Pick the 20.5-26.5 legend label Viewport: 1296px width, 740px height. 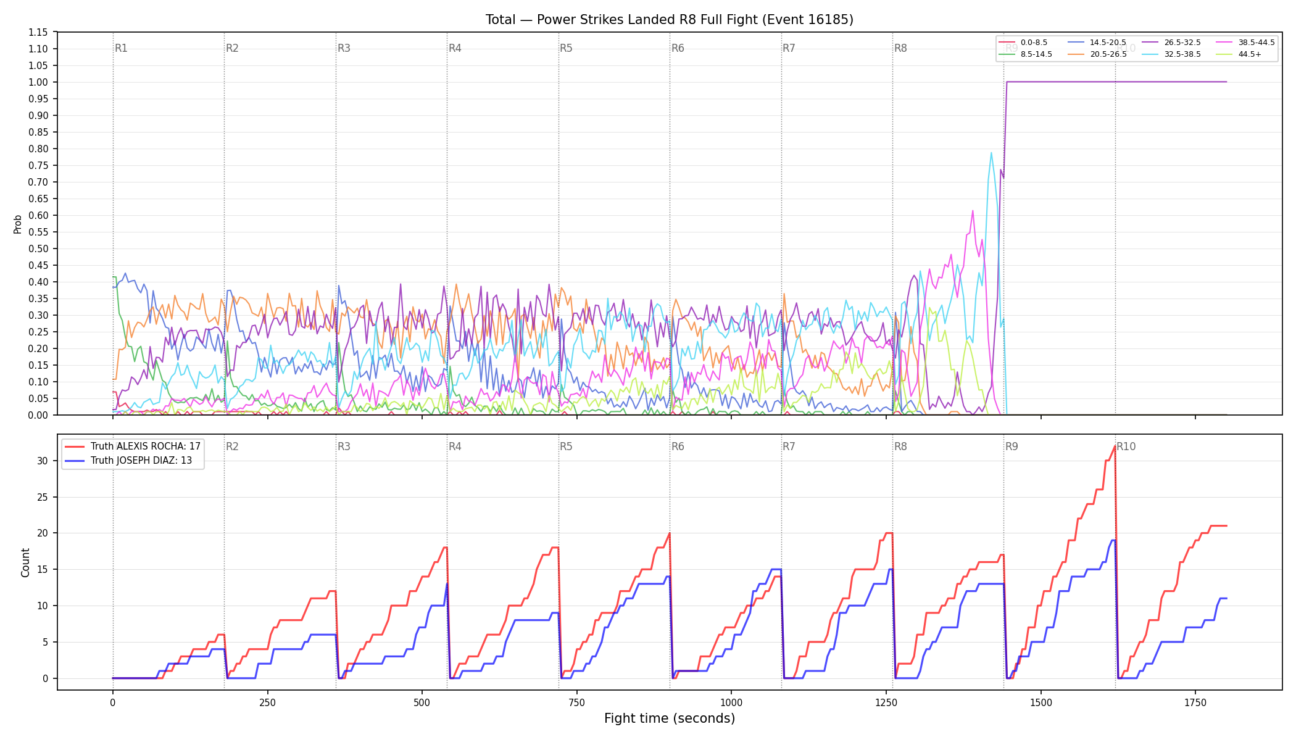[1108, 54]
